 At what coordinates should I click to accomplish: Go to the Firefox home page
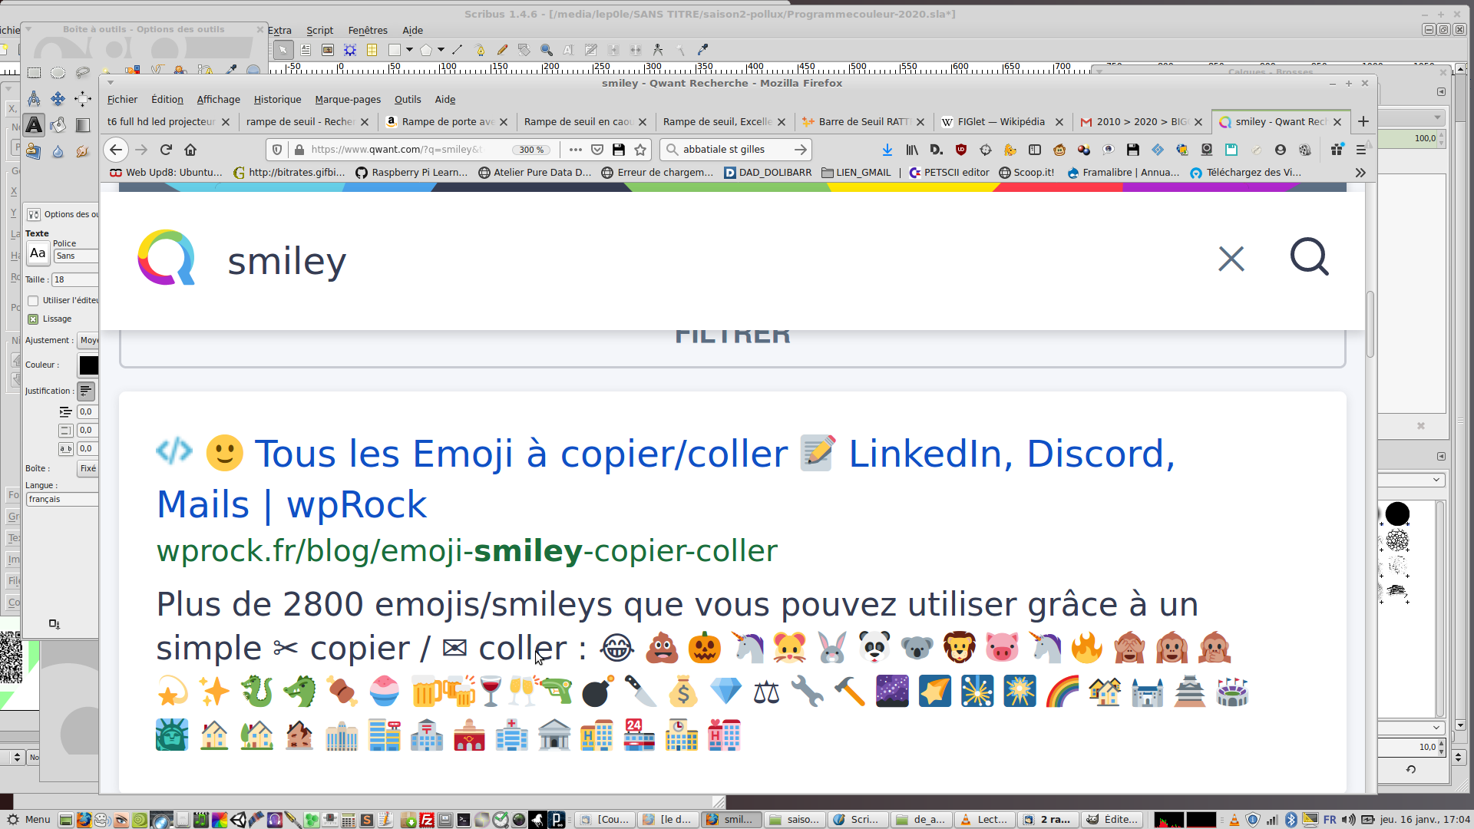190,150
